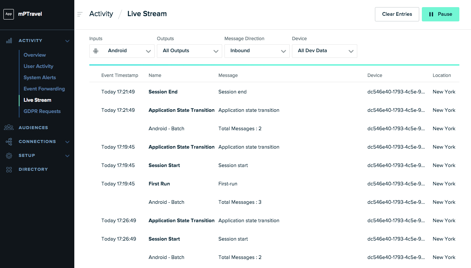The height and width of the screenshot is (268, 471).
Task: Go to Event Forwarding in sidebar
Action: click(44, 89)
